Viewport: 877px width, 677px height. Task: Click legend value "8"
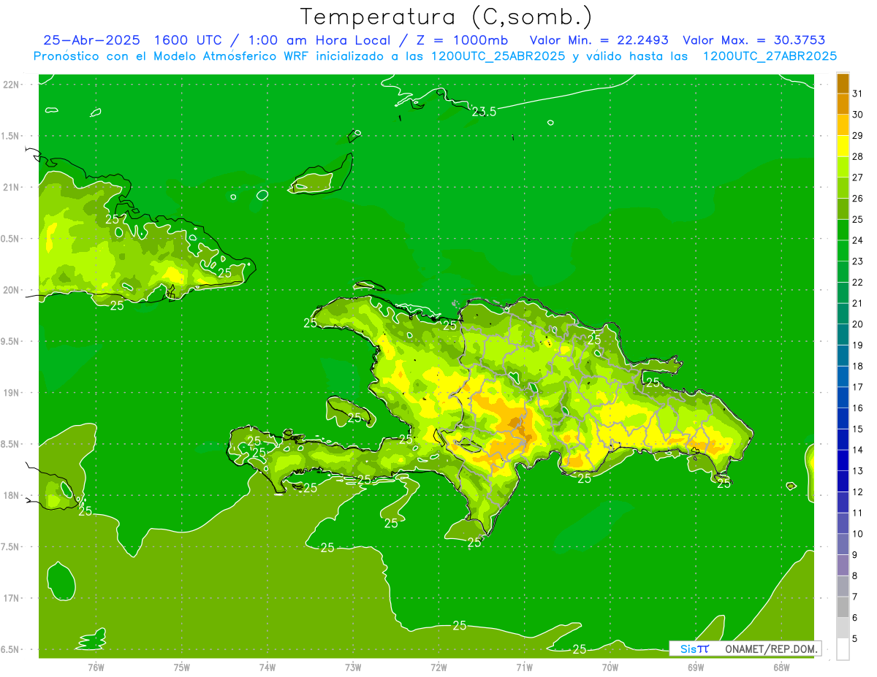point(854,575)
